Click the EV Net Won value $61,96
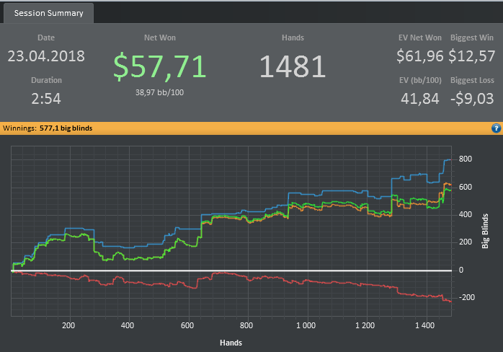503x352 pixels. pyautogui.click(x=419, y=56)
